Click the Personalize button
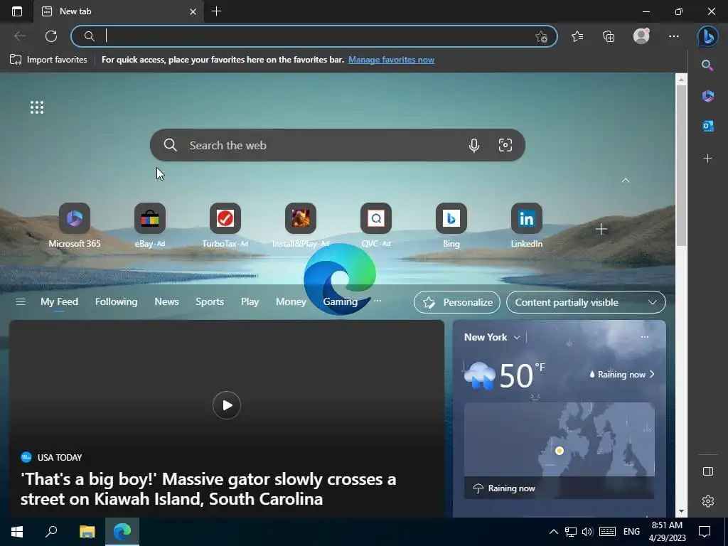The height and width of the screenshot is (546, 728). (457, 302)
